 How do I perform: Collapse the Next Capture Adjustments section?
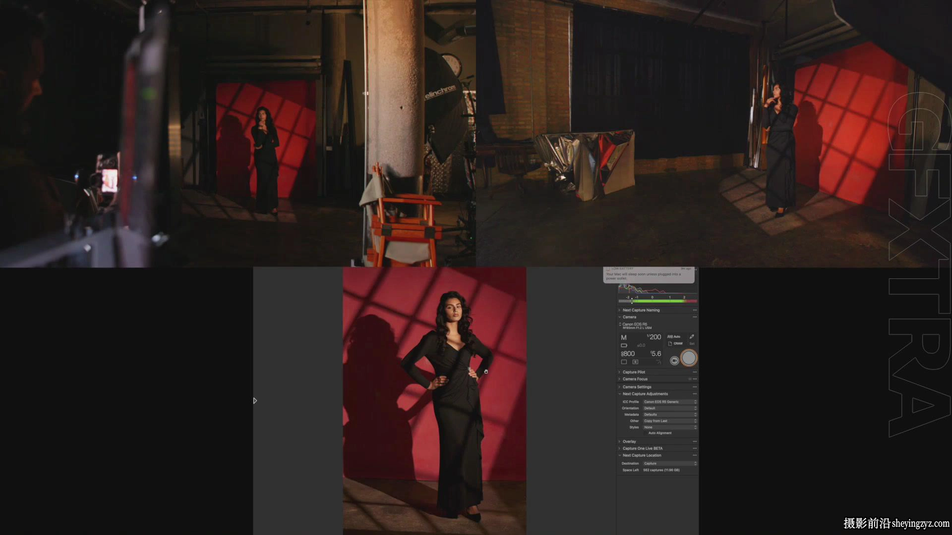[x=619, y=394]
